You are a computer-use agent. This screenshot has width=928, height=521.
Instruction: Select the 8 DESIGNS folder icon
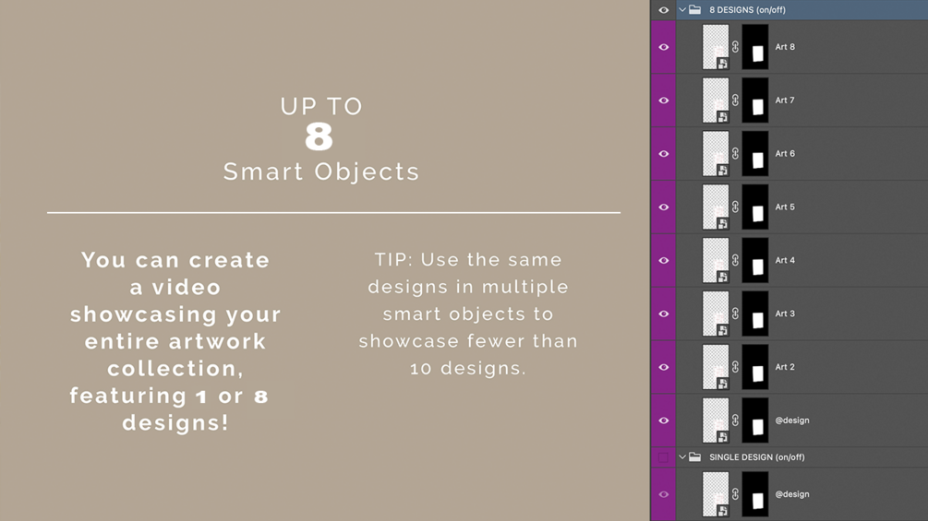[695, 10]
